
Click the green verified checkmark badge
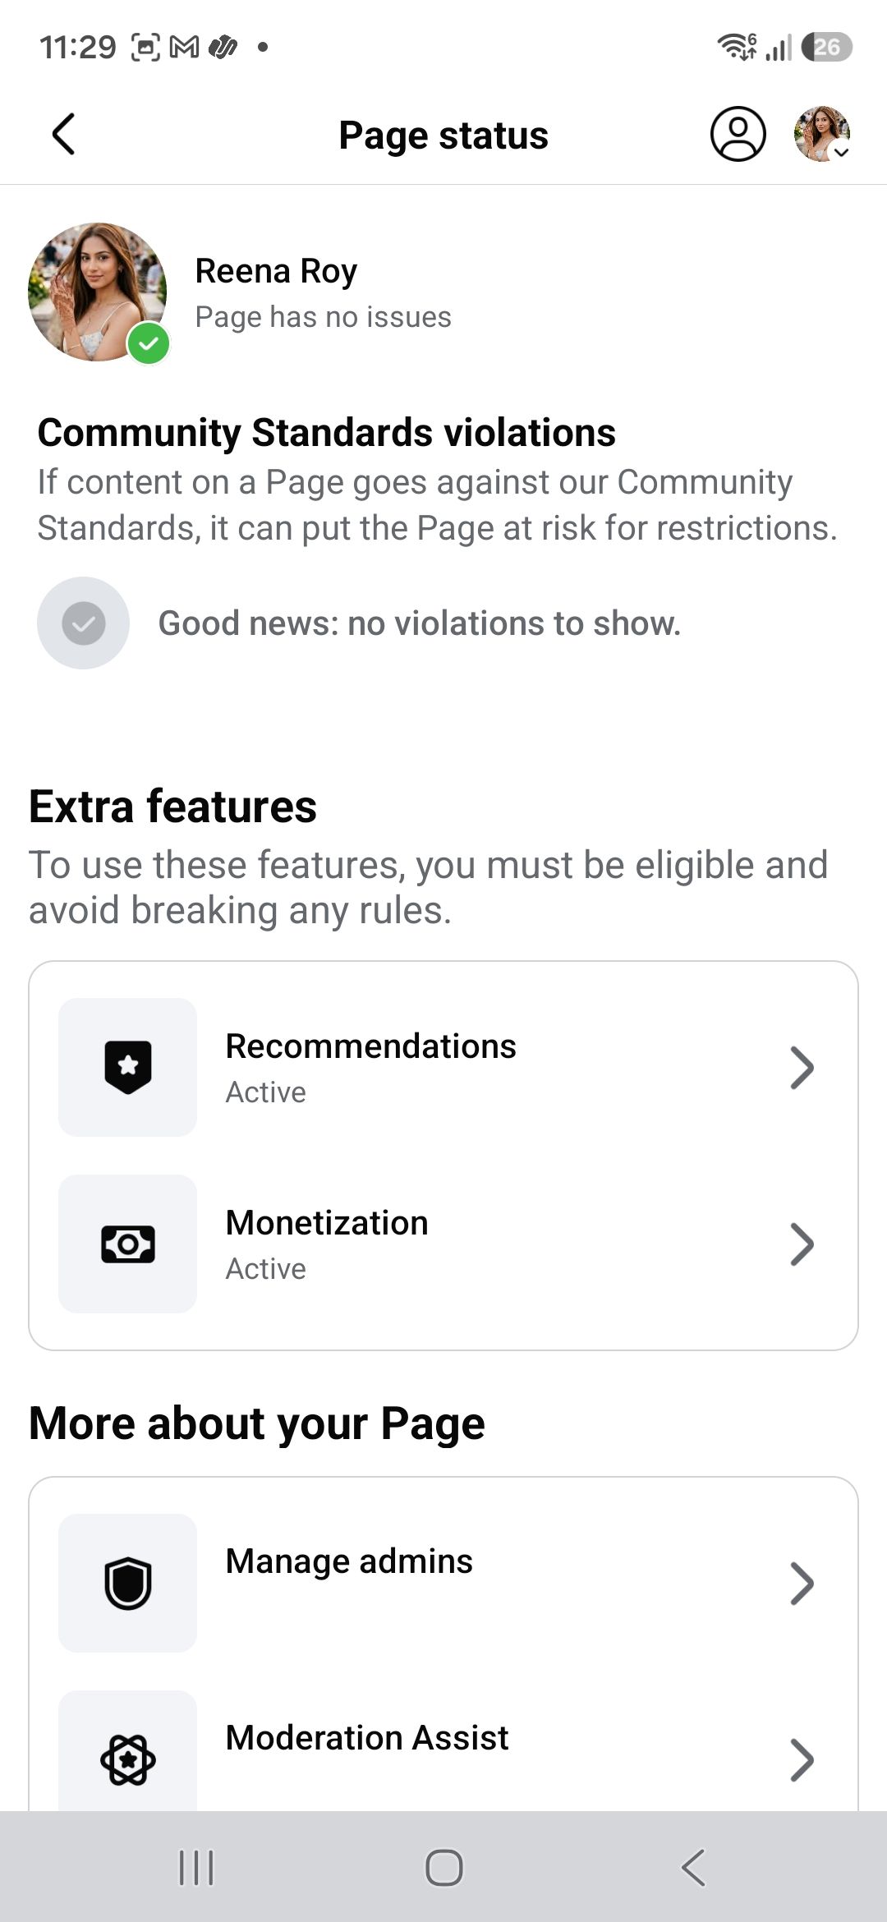(149, 343)
